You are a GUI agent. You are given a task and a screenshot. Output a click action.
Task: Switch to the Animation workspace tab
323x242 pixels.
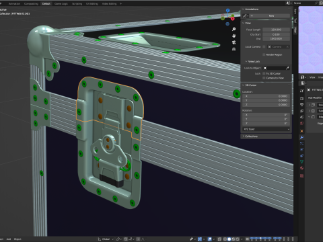click(14, 3)
